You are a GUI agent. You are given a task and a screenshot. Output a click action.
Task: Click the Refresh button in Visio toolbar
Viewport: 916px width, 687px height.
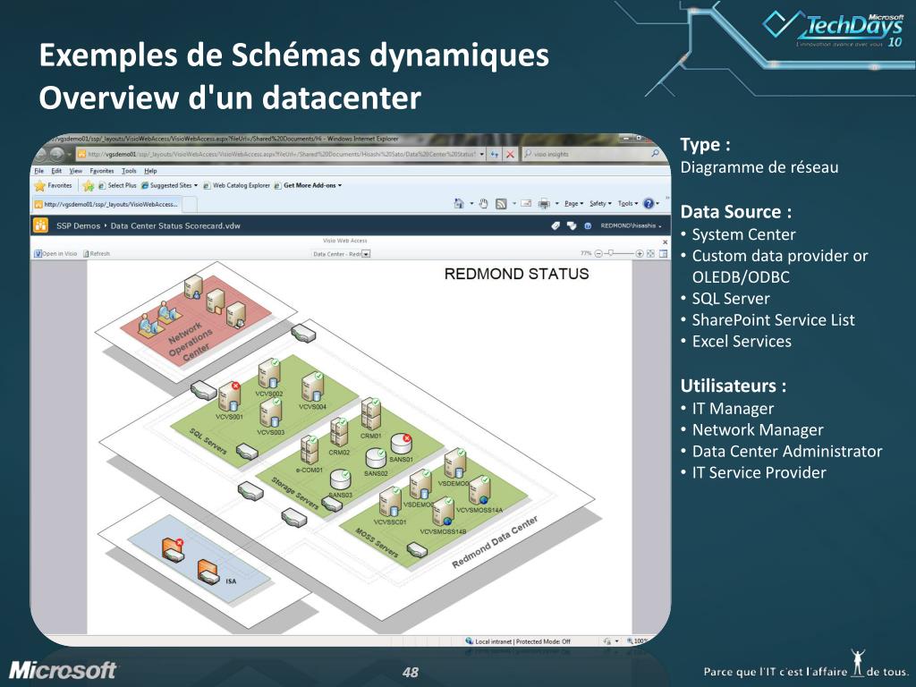(x=97, y=253)
